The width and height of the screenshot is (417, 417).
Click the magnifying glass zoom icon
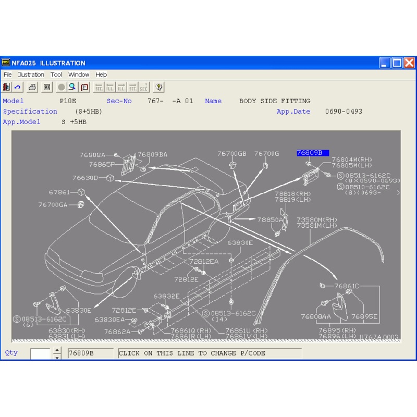[x=72, y=87]
